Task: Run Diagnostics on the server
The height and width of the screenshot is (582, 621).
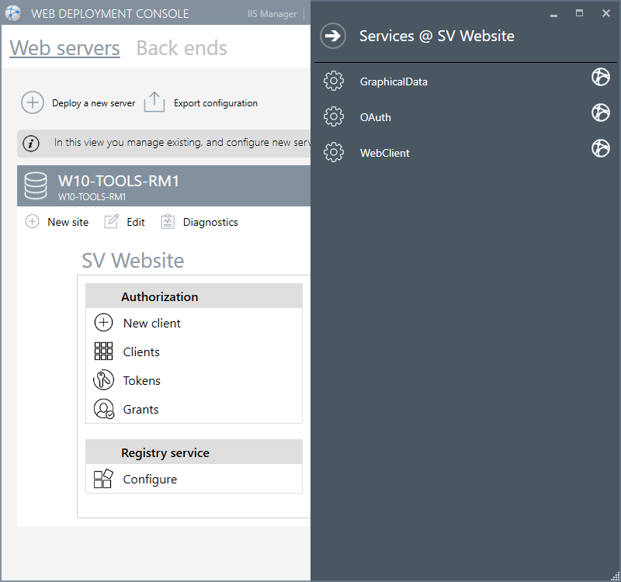Action: pyautogui.click(x=200, y=222)
